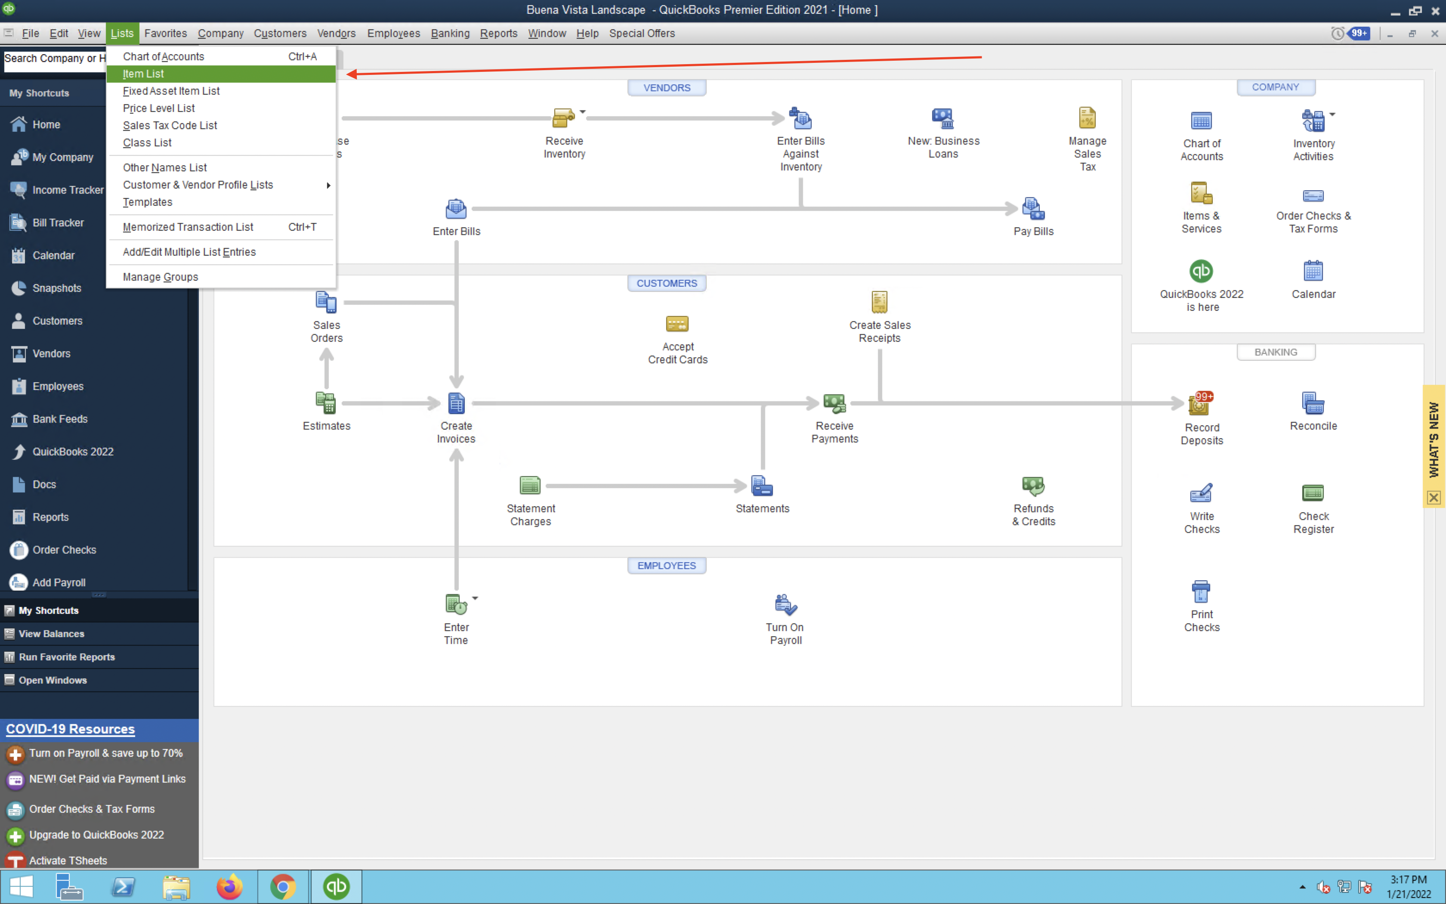Launch Chrome from taskbar
This screenshot has width=1446, height=904.
[283, 887]
